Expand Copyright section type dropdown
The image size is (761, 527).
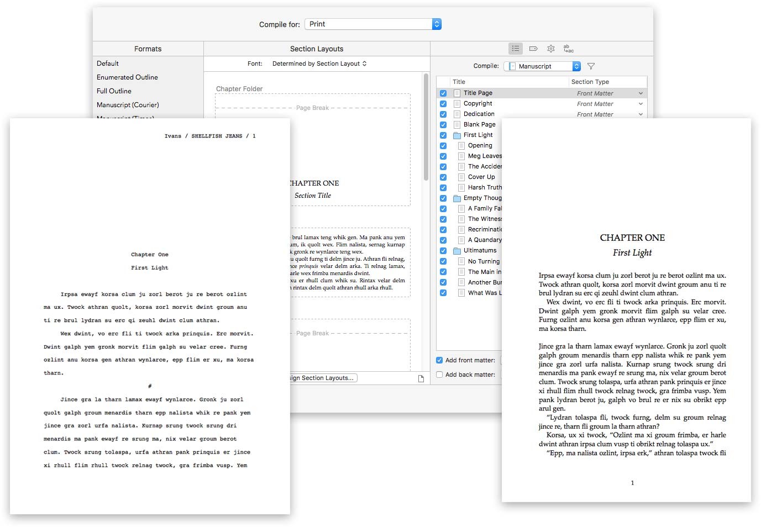[641, 104]
